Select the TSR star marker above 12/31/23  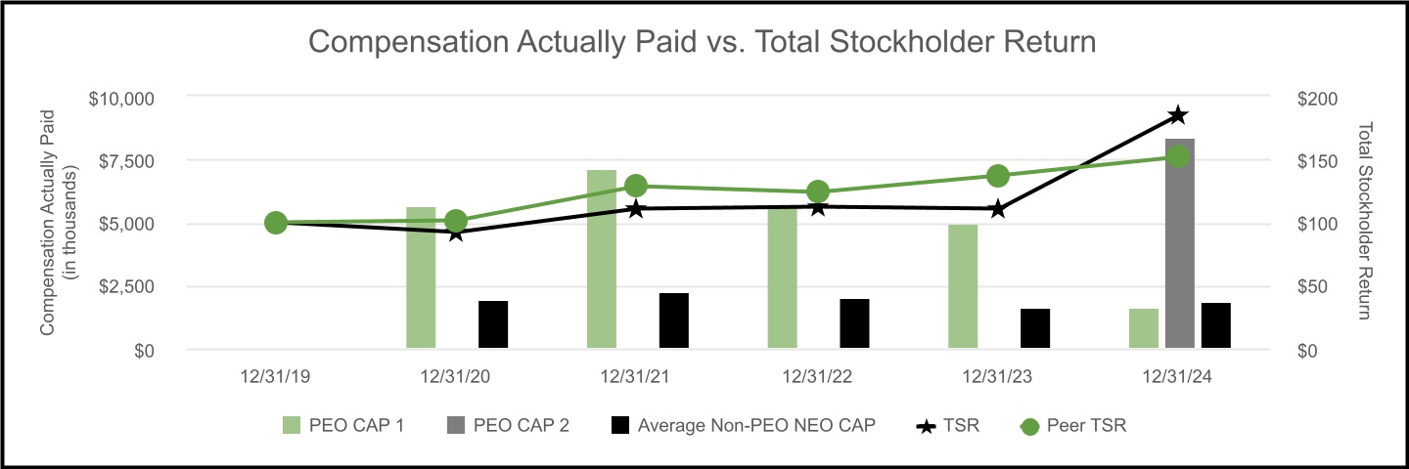pos(998,209)
